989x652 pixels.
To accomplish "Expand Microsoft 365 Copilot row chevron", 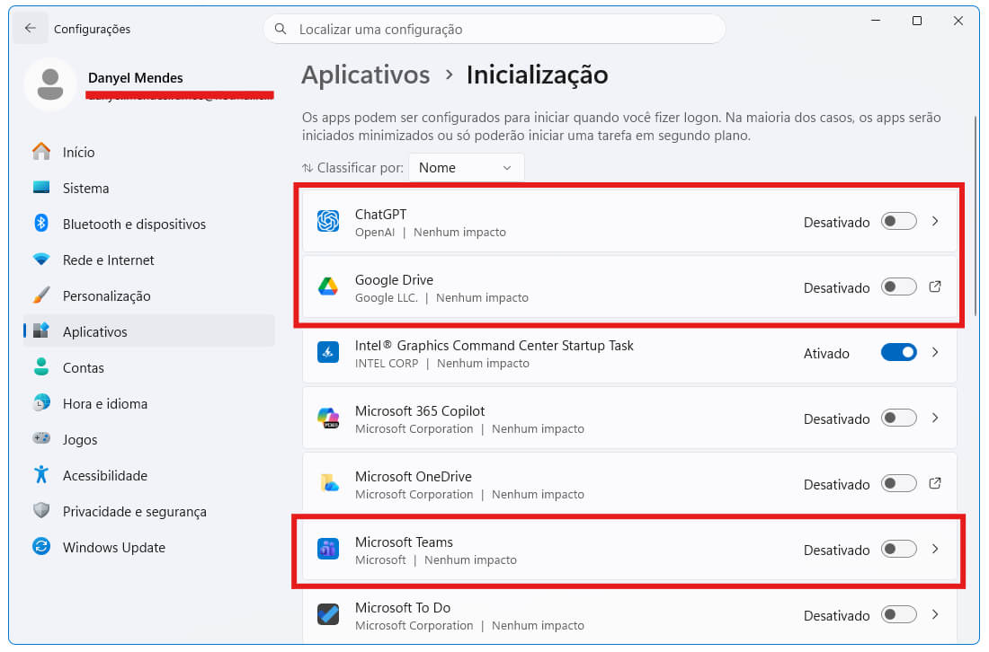I will [x=935, y=418].
